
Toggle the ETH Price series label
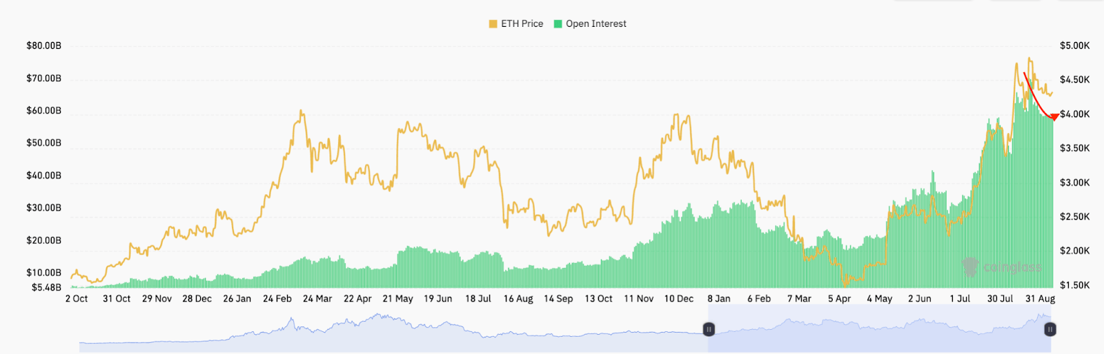pyautogui.click(x=522, y=24)
